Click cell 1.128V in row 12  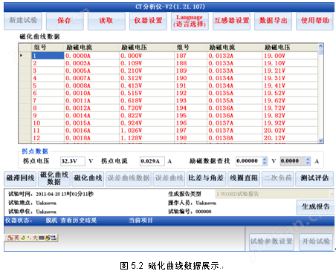pyautogui.click(x=146, y=138)
